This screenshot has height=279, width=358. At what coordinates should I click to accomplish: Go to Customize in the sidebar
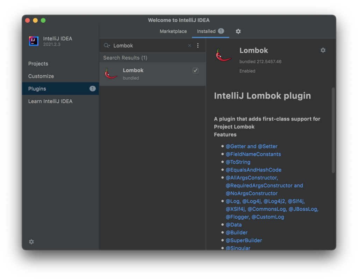(41, 76)
